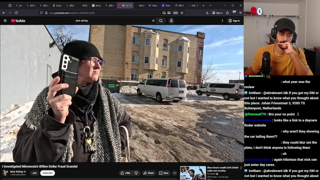Pause the video by clicking the player
This screenshot has width=320, height=180.
coord(122,93)
